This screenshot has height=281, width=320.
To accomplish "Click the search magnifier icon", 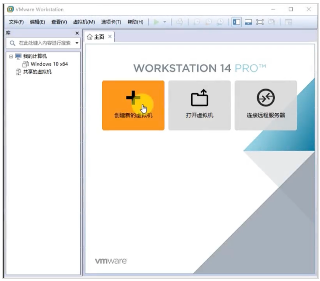I will [x=12, y=43].
